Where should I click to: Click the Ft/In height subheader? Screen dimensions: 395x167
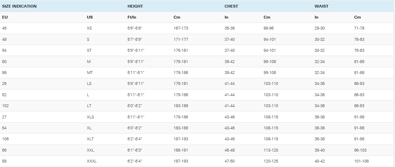point(132,17)
